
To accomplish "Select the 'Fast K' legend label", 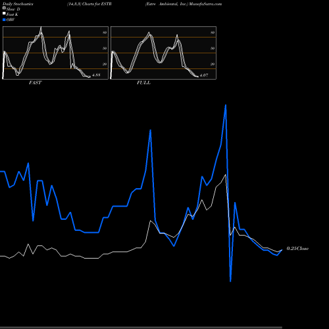I will coord(12,14).
